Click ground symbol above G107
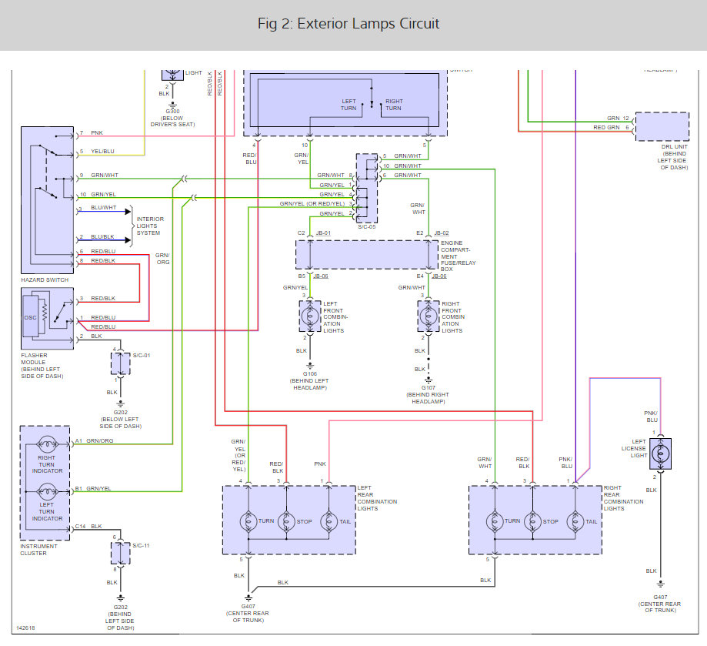Image resolution: width=707 pixels, height=646 pixels. 429,380
